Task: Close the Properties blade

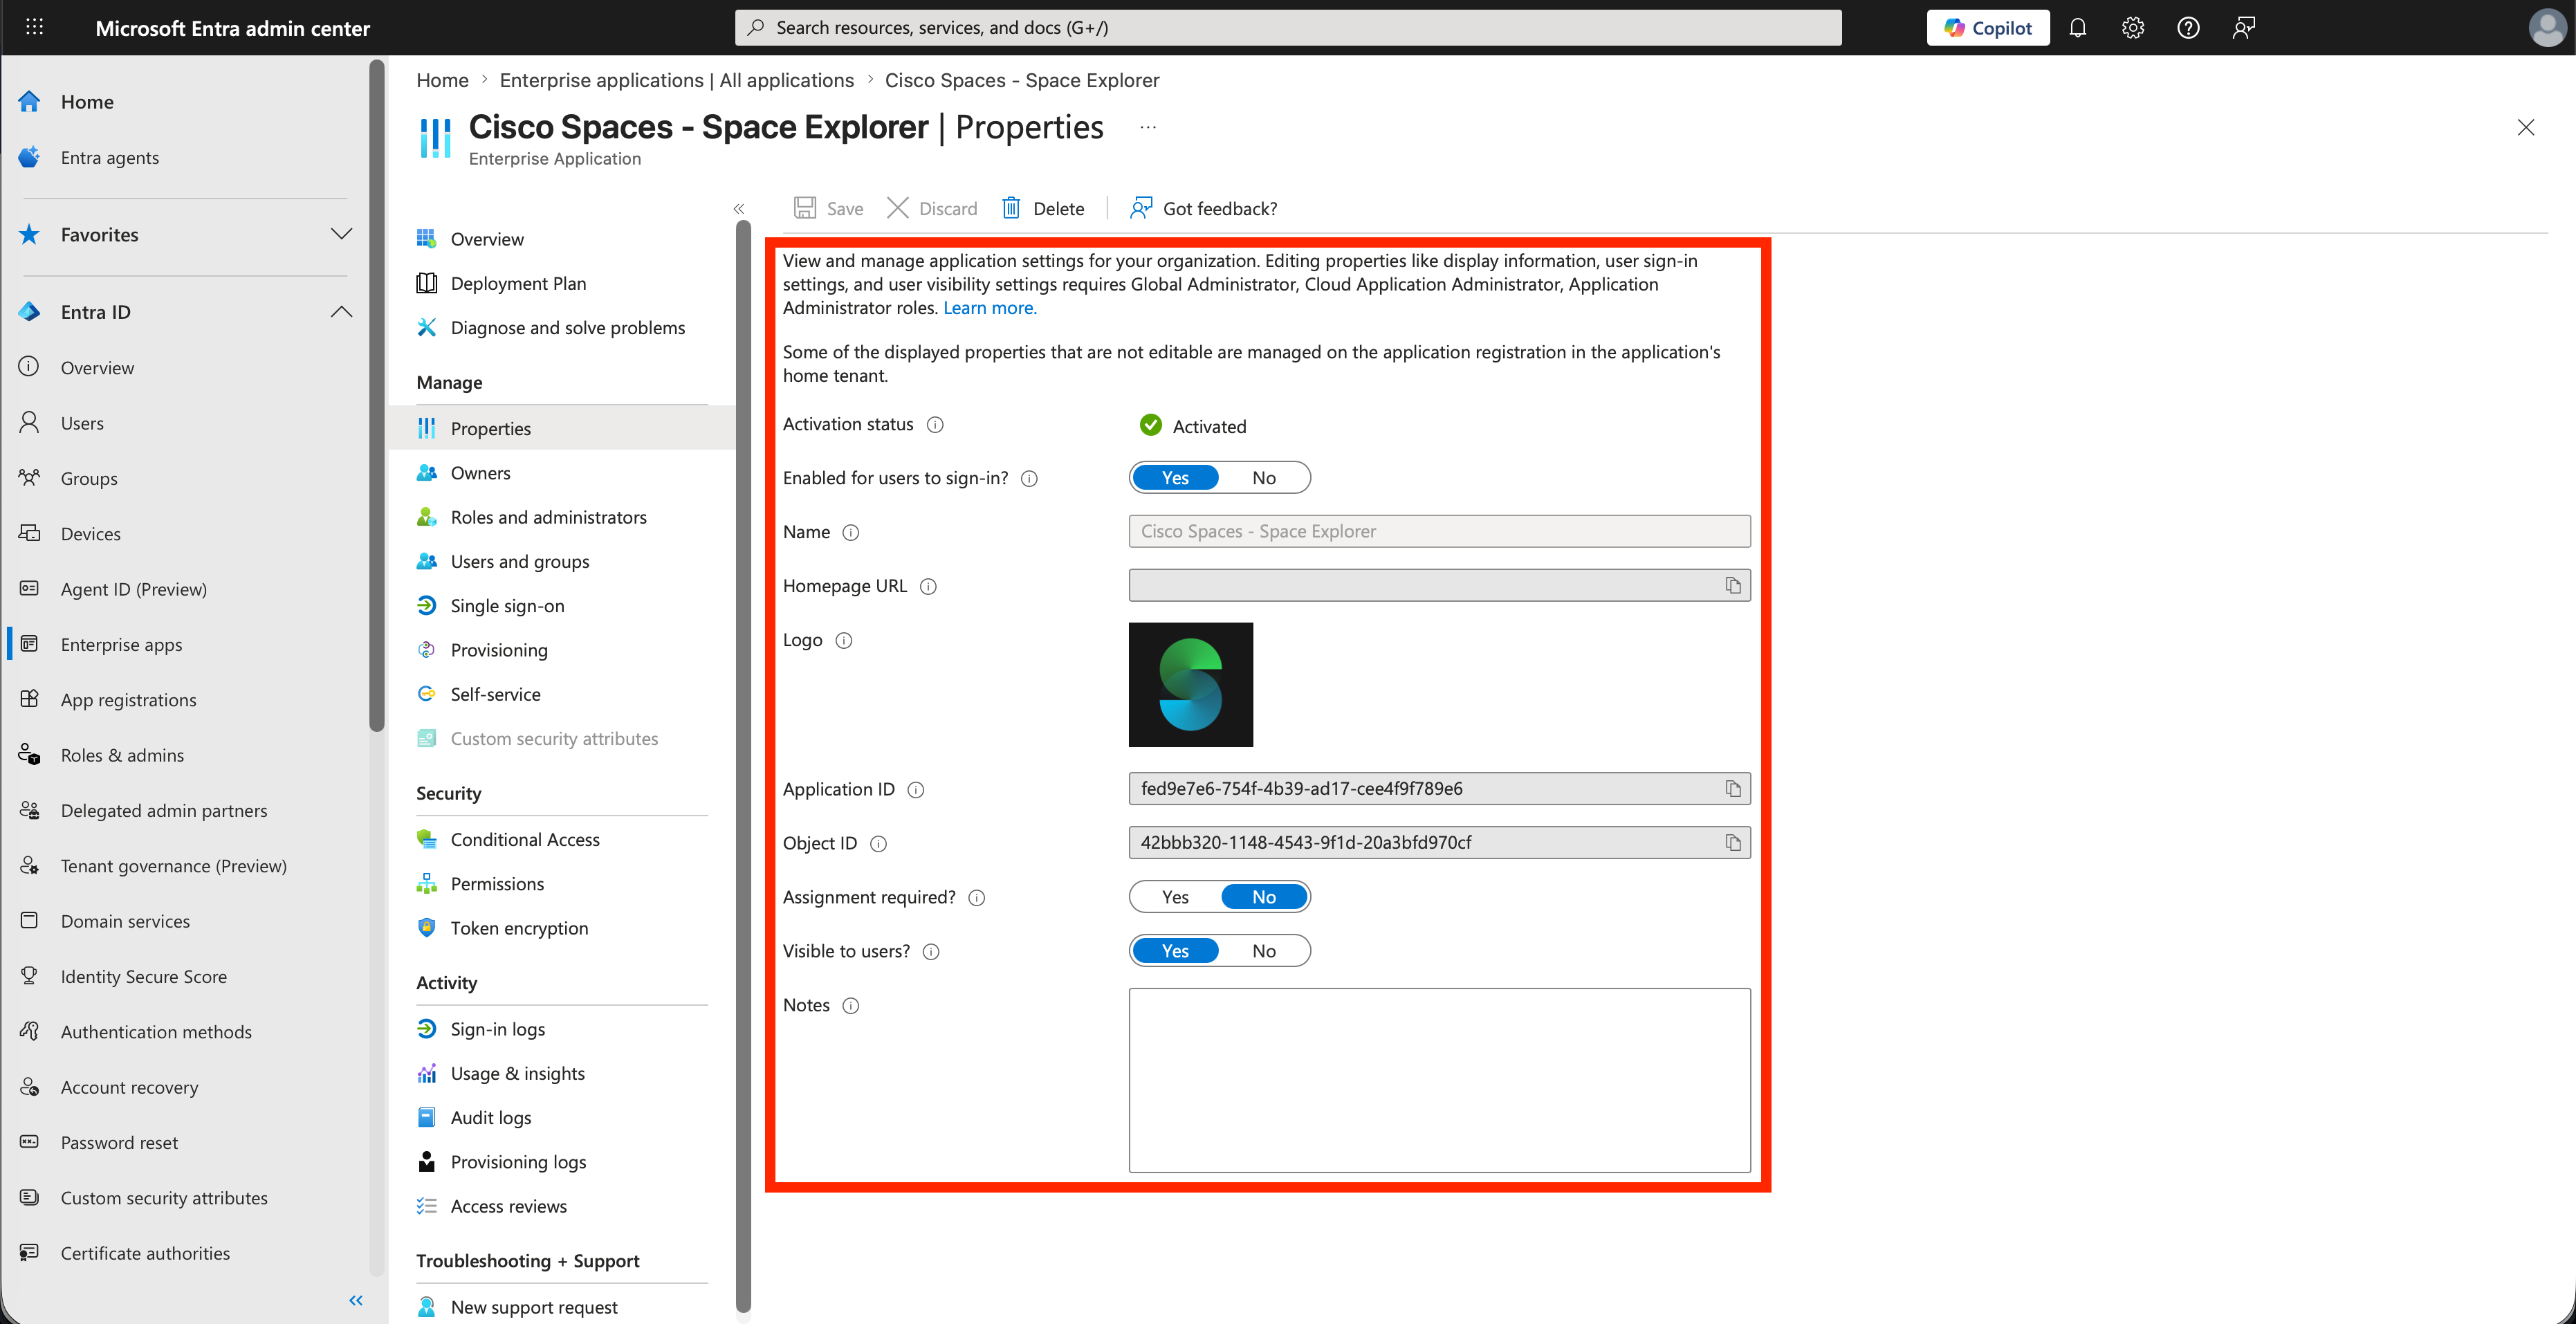Action: pyautogui.click(x=2525, y=127)
